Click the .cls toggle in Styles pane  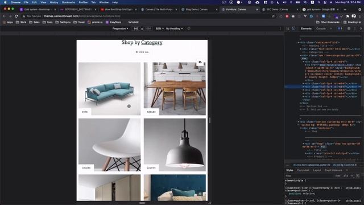click(345, 176)
